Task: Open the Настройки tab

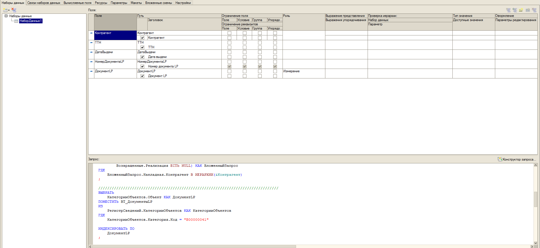Action: 183,3
